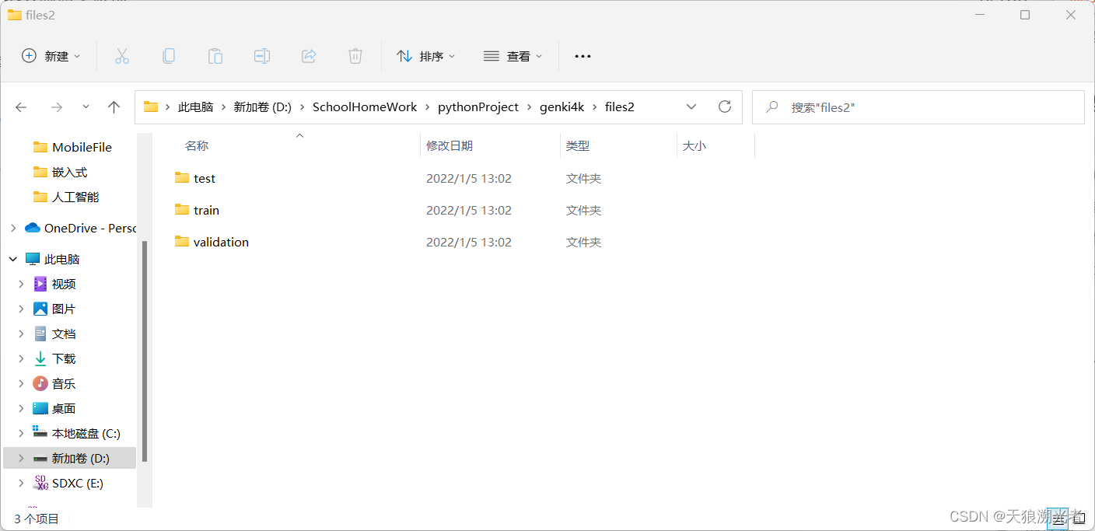Expand the SDXC (E:) tree node
This screenshot has width=1095, height=531.
pos(21,483)
